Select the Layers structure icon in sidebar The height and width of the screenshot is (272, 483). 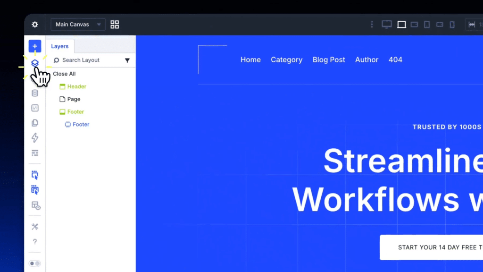coord(35,63)
